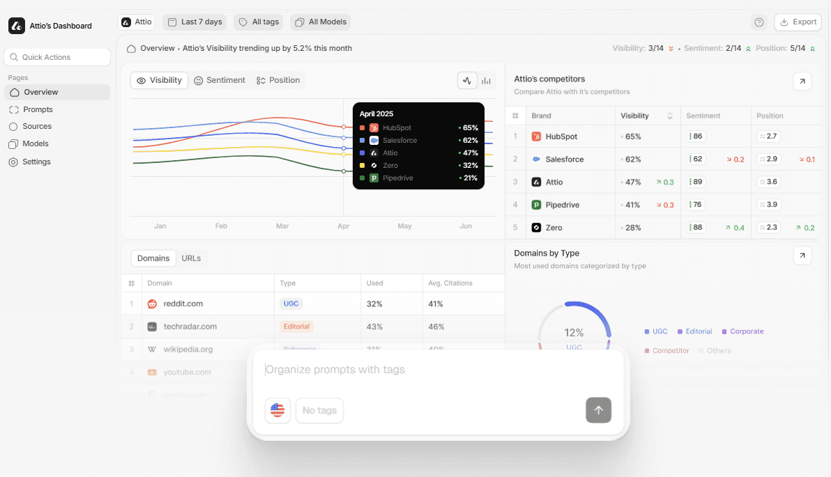Click the April data point on HubSpot line
Viewport: 831px width, 477px height.
344,127
